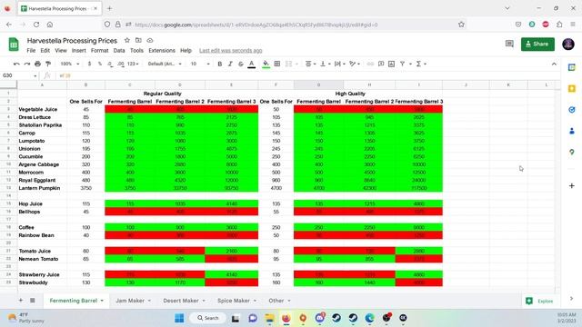Open the Sheets home icon
Image resolution: width=582 pixels, height=327 pixels.
pos(14,45)
